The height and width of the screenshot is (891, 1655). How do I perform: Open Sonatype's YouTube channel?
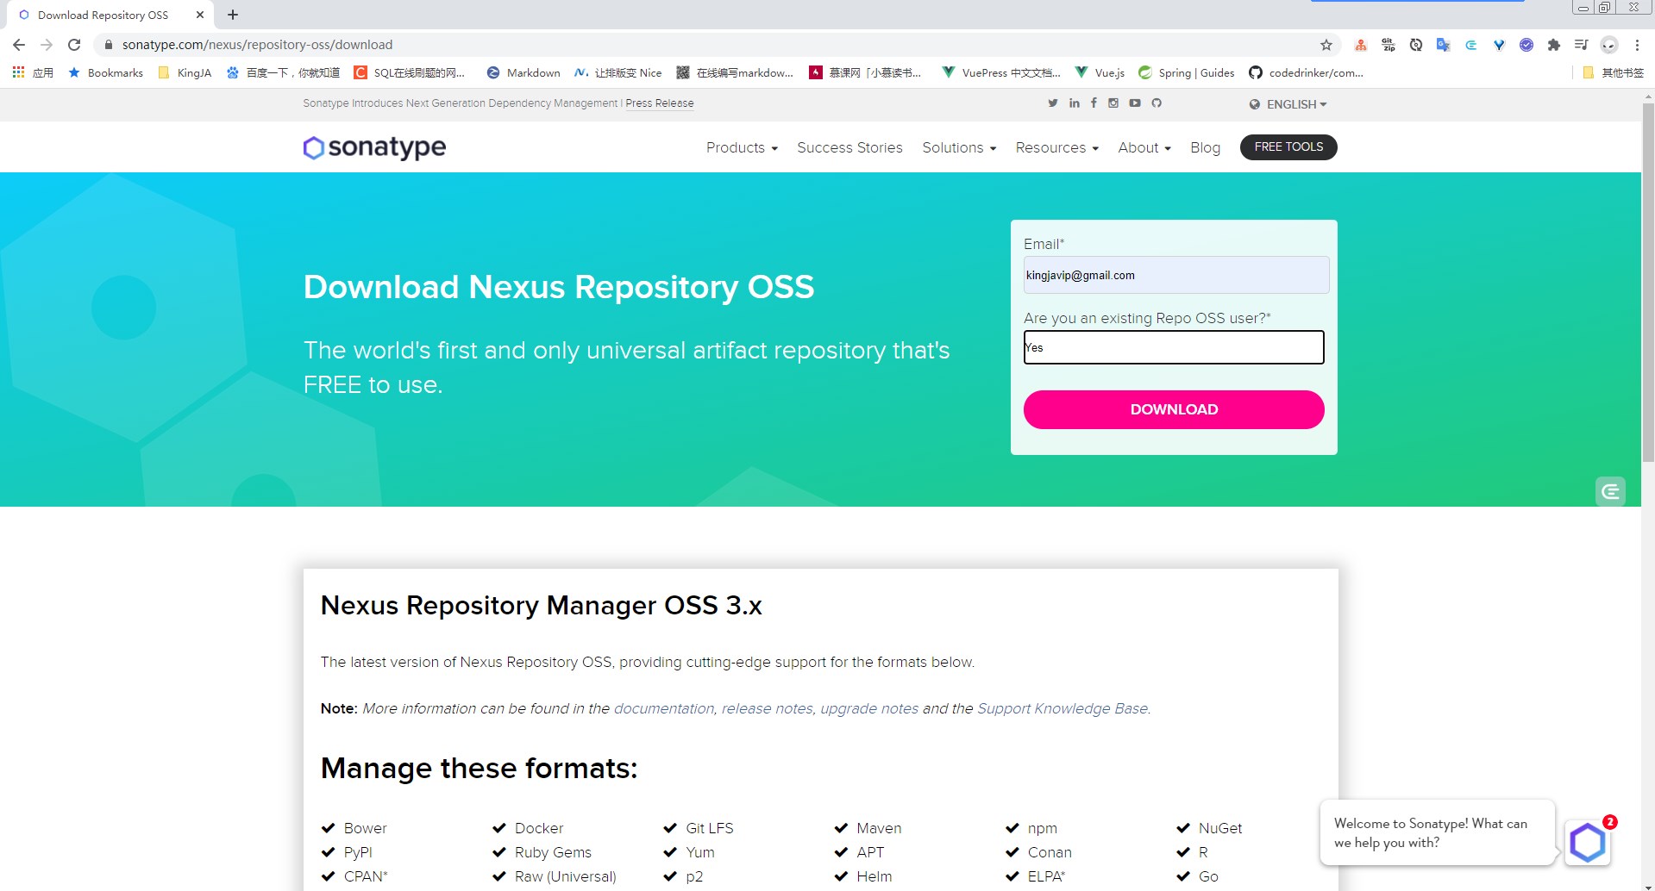coord(1135,103)
